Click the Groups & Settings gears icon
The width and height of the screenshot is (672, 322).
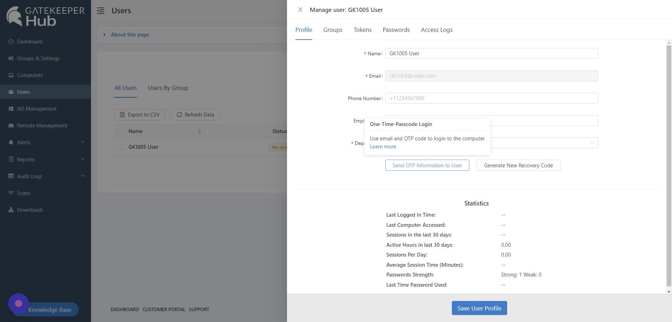point(11,58)
